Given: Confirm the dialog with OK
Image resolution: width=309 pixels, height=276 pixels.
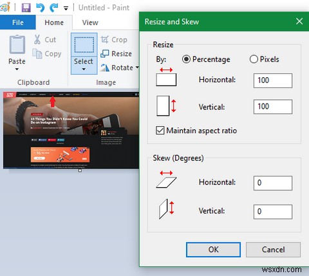Looking at the screenshot, I should (x=213, y=250).
